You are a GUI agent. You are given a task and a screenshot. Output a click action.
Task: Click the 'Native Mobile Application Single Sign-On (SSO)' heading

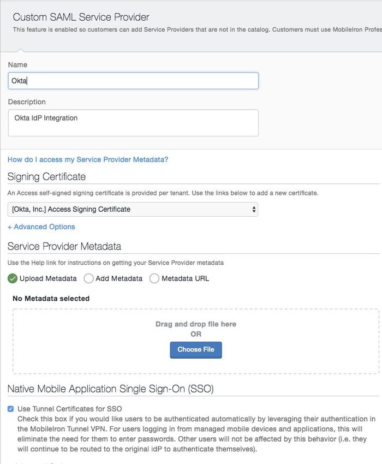click(110, 389)
